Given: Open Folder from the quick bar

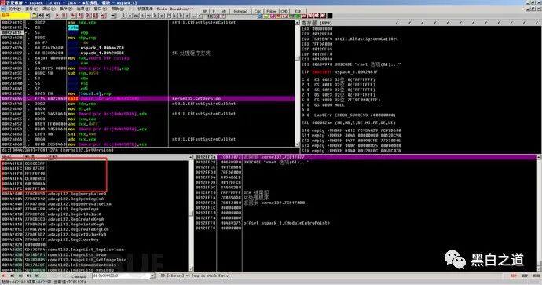Looking at the screenshot, I should pos(271,11).
